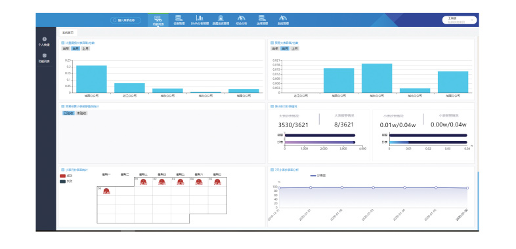Select 上月 in the left bar chart panel
516x249 pixels.
click(x=85, y=48)
